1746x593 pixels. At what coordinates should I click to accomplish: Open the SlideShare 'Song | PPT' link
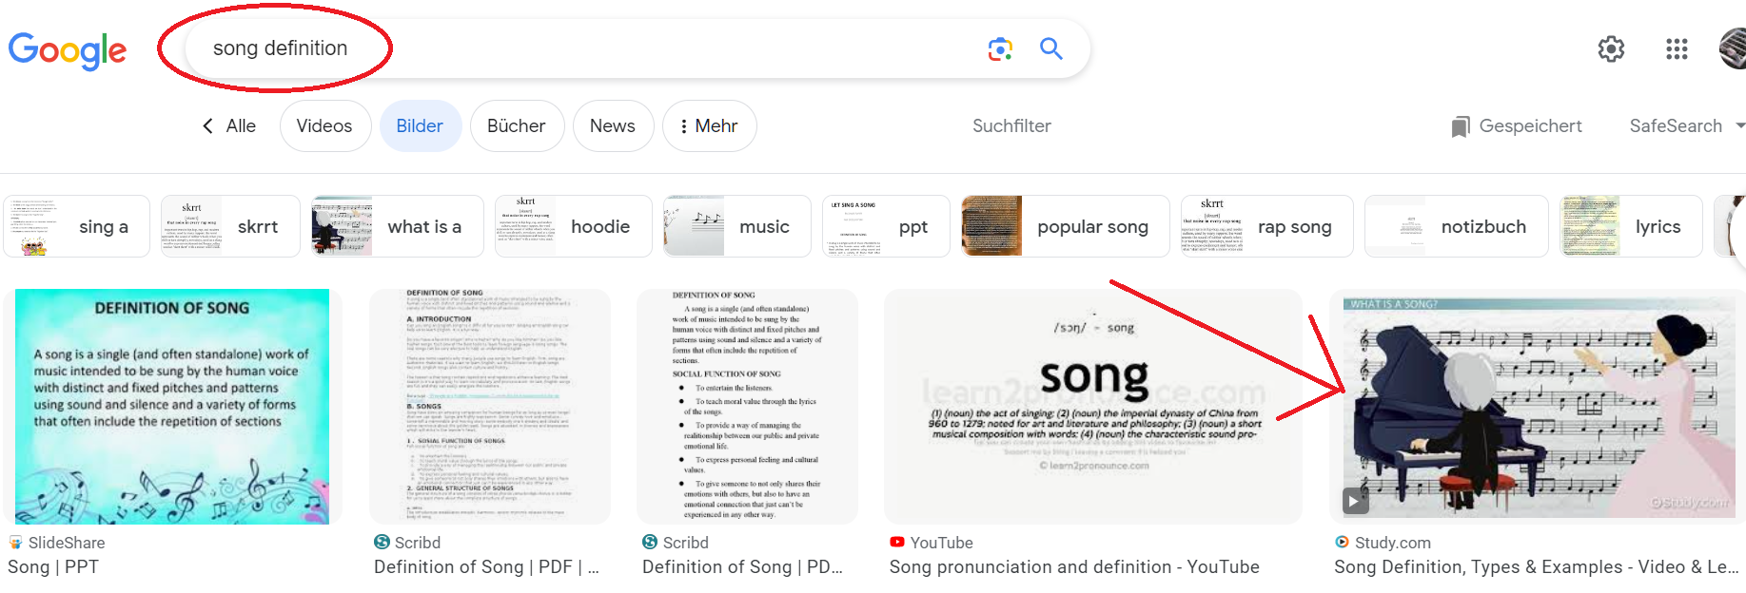click(53, 567)
